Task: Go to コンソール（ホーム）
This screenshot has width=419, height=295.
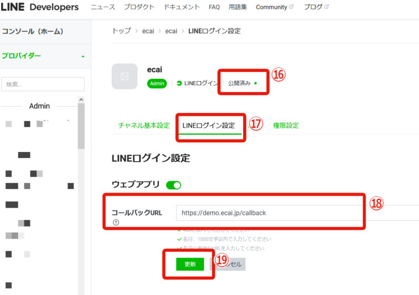Action: (33, 31)
